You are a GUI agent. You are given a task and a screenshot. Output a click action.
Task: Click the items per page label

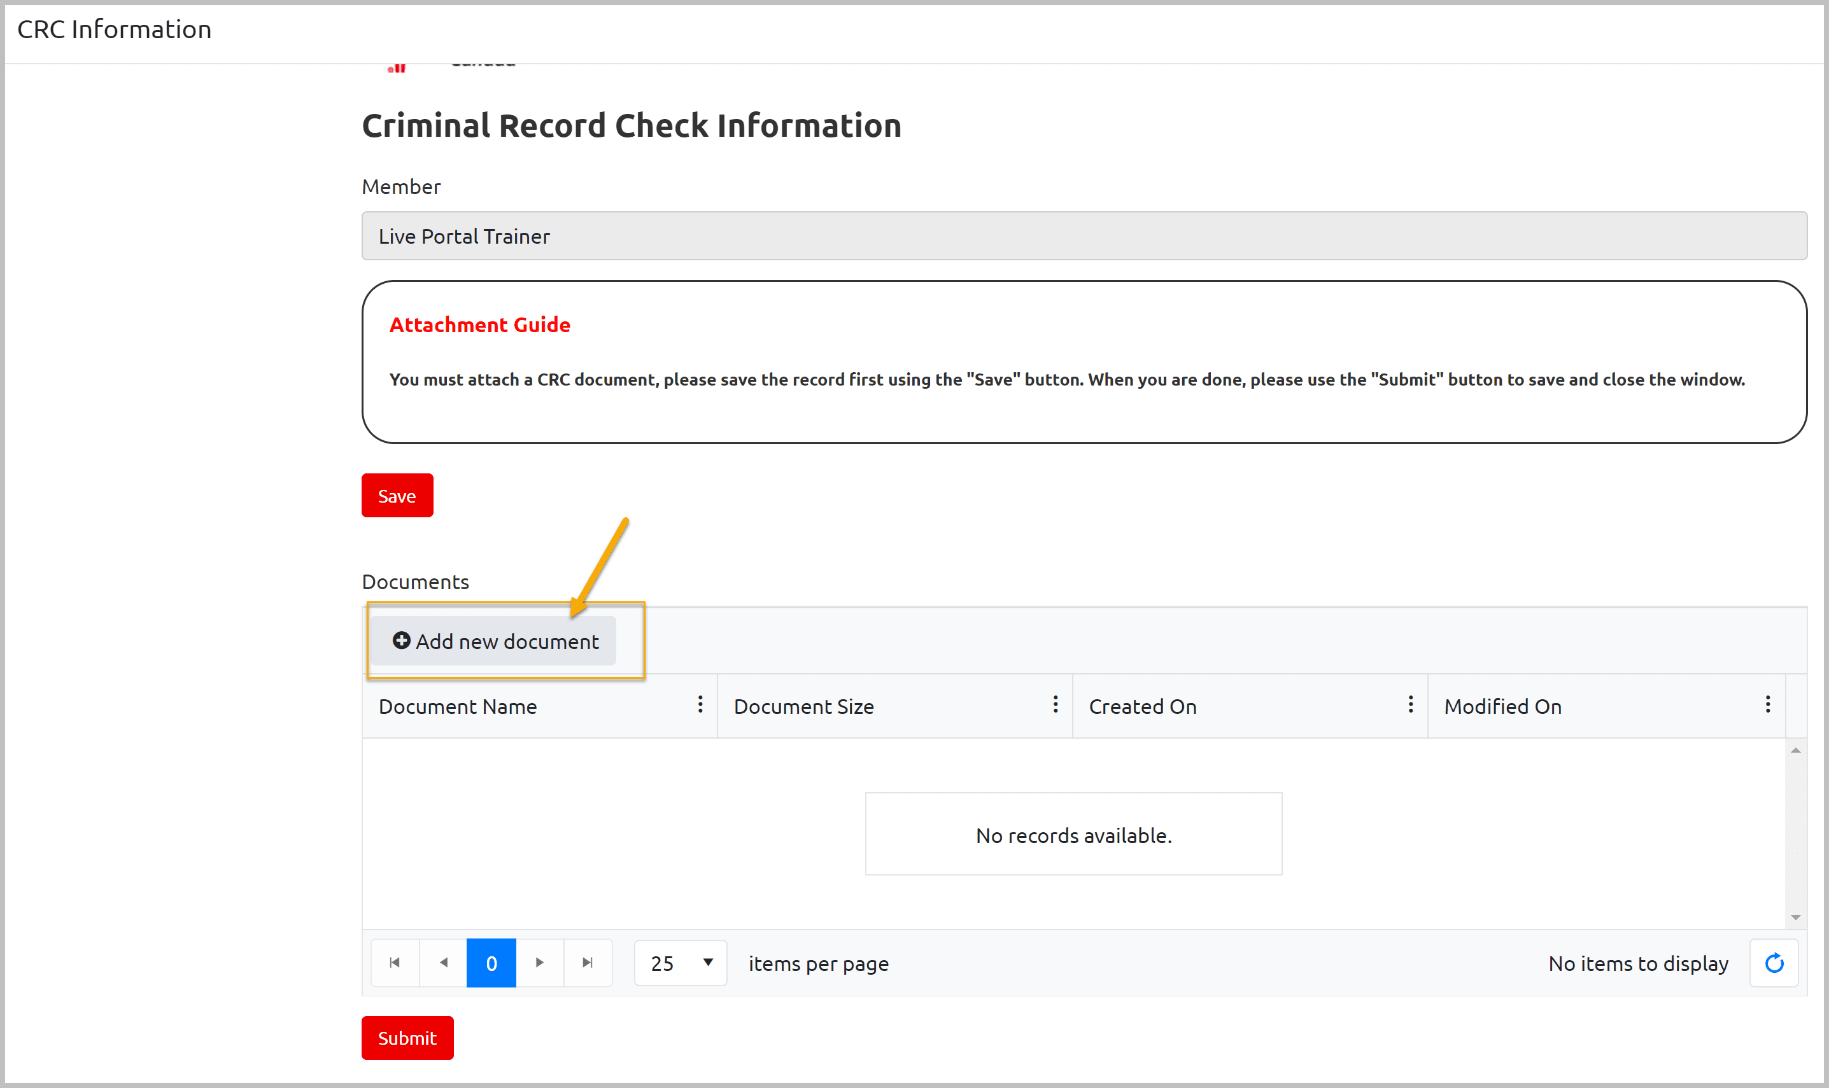[819, 963]
